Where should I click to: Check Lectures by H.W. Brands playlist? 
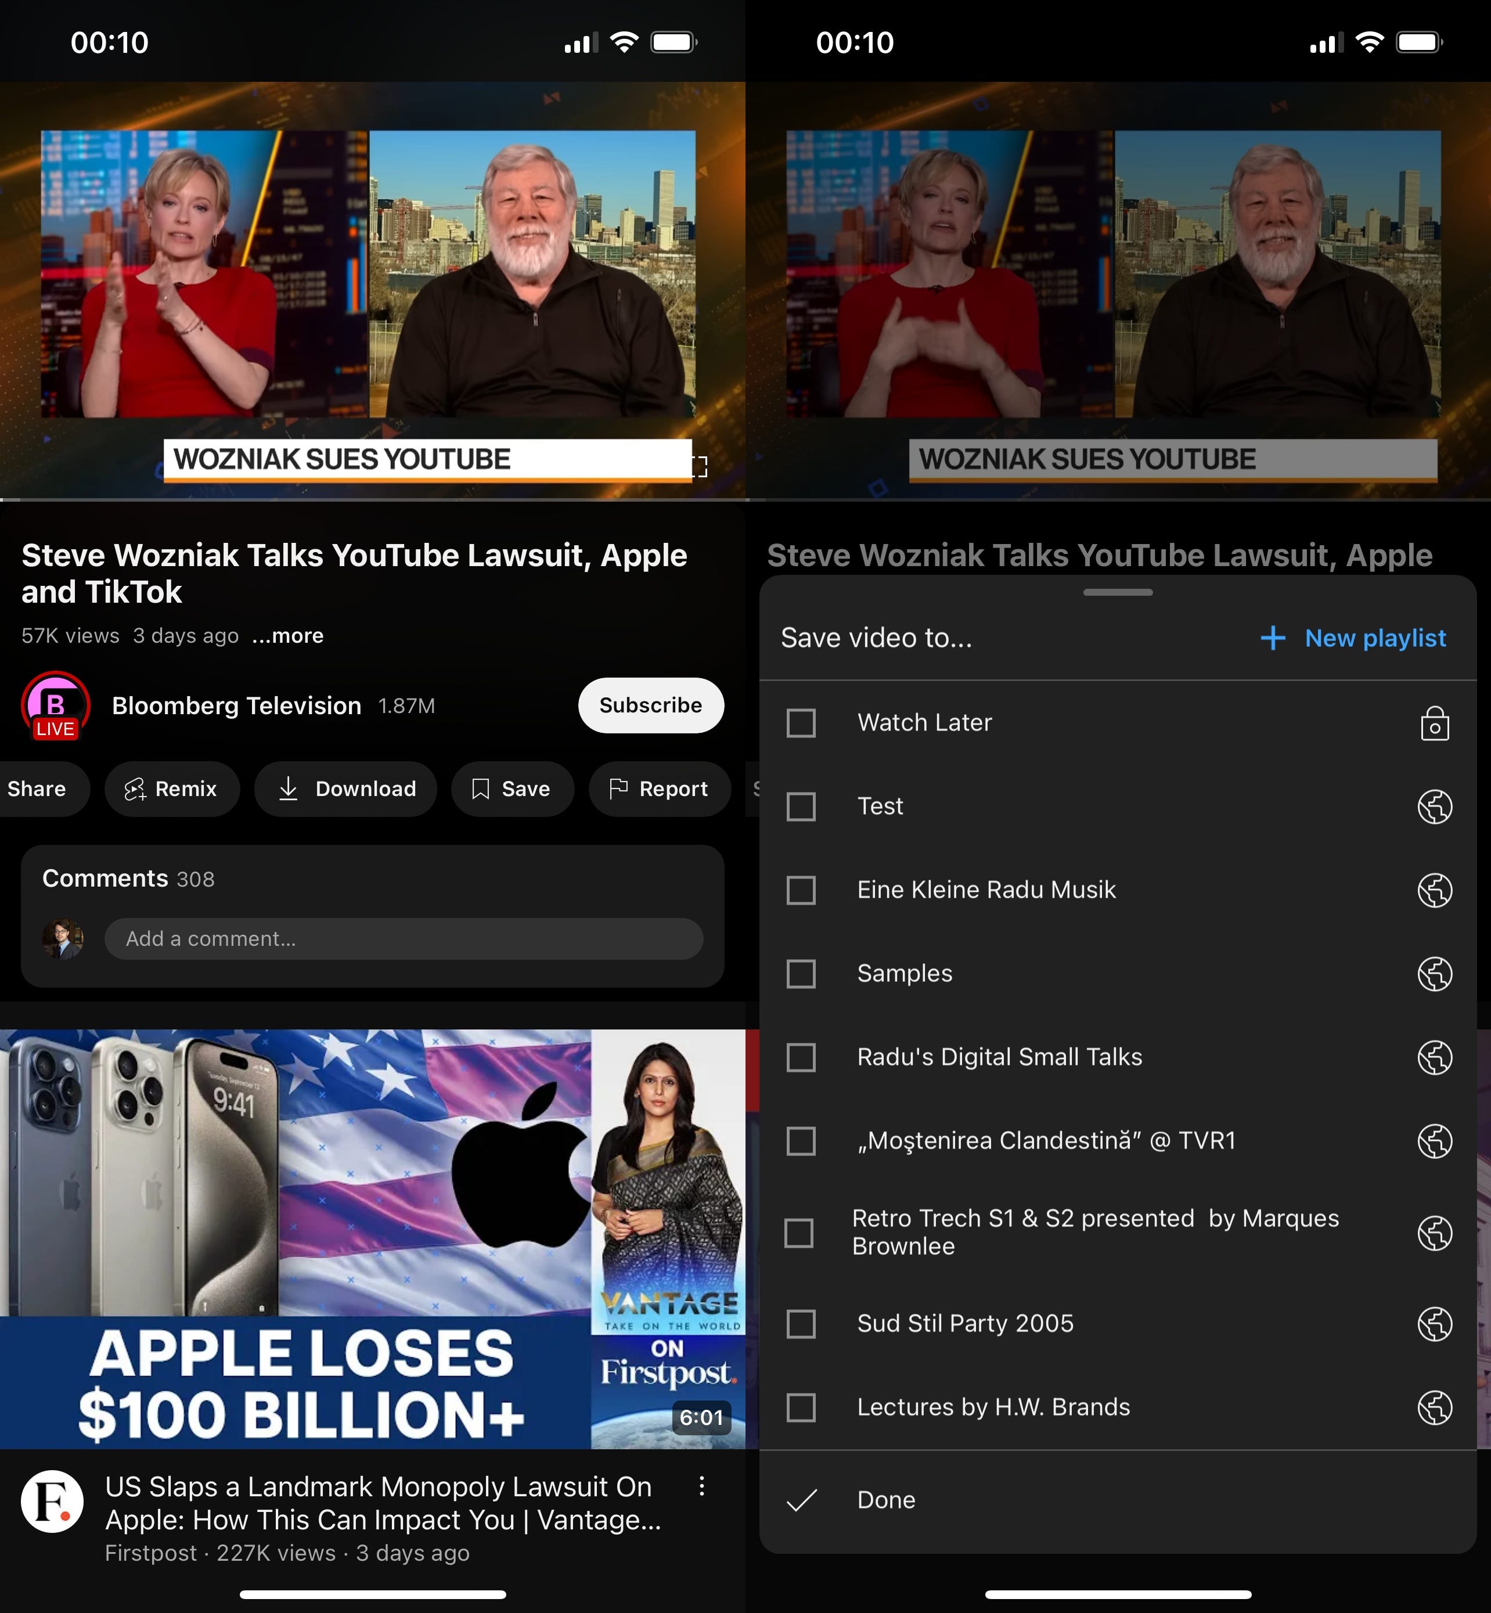click(x=800, y=1407)
